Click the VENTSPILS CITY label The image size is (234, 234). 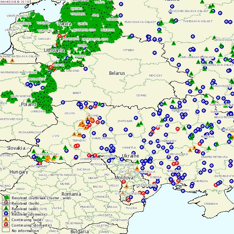click(18, 16)
